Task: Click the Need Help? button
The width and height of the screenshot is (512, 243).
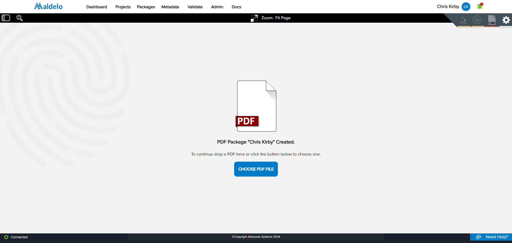Action: 491,237
